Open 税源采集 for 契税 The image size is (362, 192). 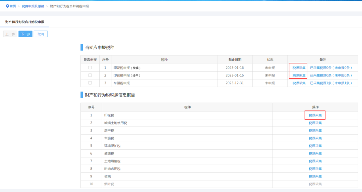pos(315,177)
